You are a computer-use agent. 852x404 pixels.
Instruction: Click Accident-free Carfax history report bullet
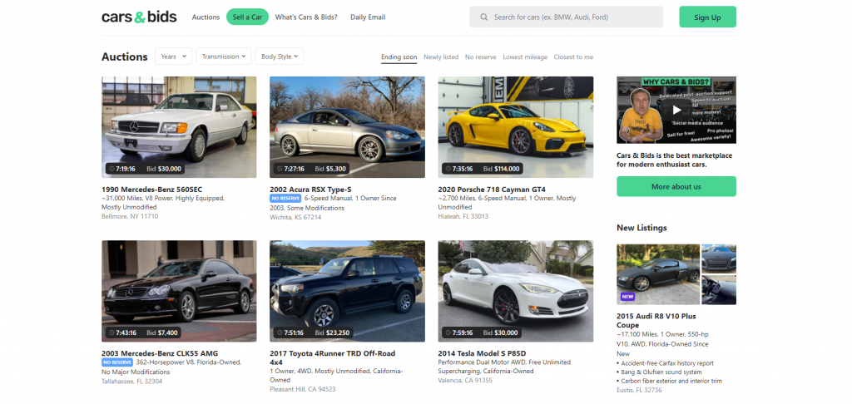(x=665, y=363)
